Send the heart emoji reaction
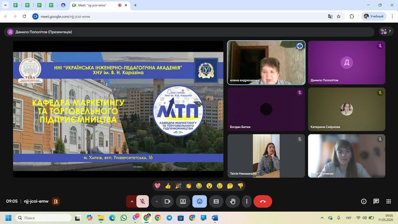398x224 pixels. pyautogui.click(x=157, y=186)
